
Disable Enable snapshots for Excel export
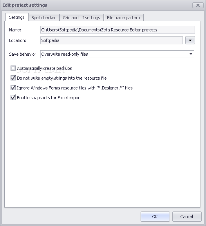point(13,97)
